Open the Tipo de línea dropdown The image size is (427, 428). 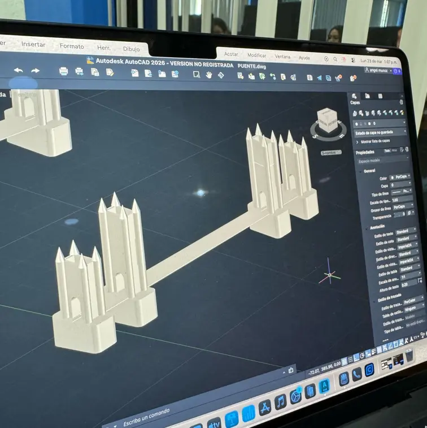click(402, 192)
